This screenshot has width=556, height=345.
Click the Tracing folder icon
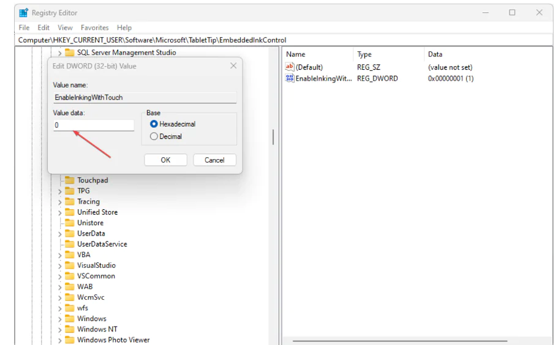(70, 201)
